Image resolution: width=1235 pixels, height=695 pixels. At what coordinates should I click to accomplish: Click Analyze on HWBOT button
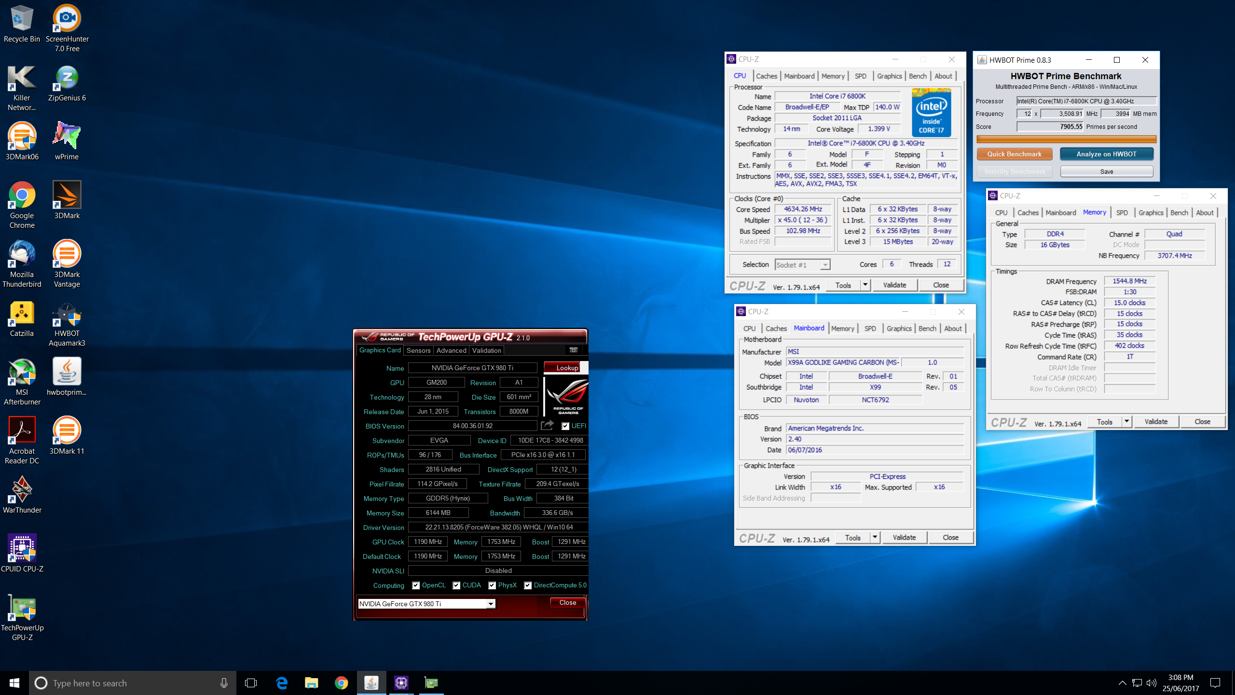(1106, 154)
